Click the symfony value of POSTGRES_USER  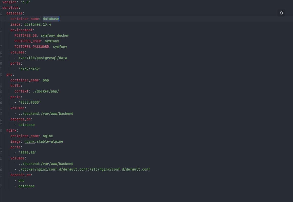point(52,41)
